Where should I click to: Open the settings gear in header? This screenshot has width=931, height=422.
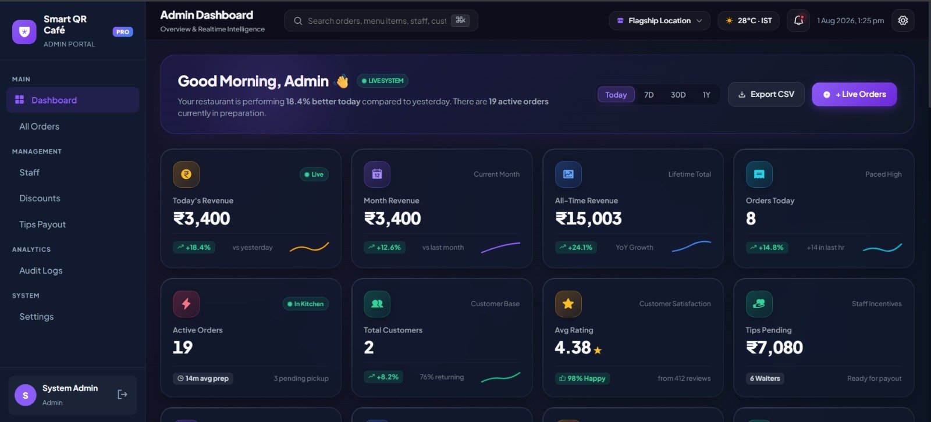click(x=902, y=20)
